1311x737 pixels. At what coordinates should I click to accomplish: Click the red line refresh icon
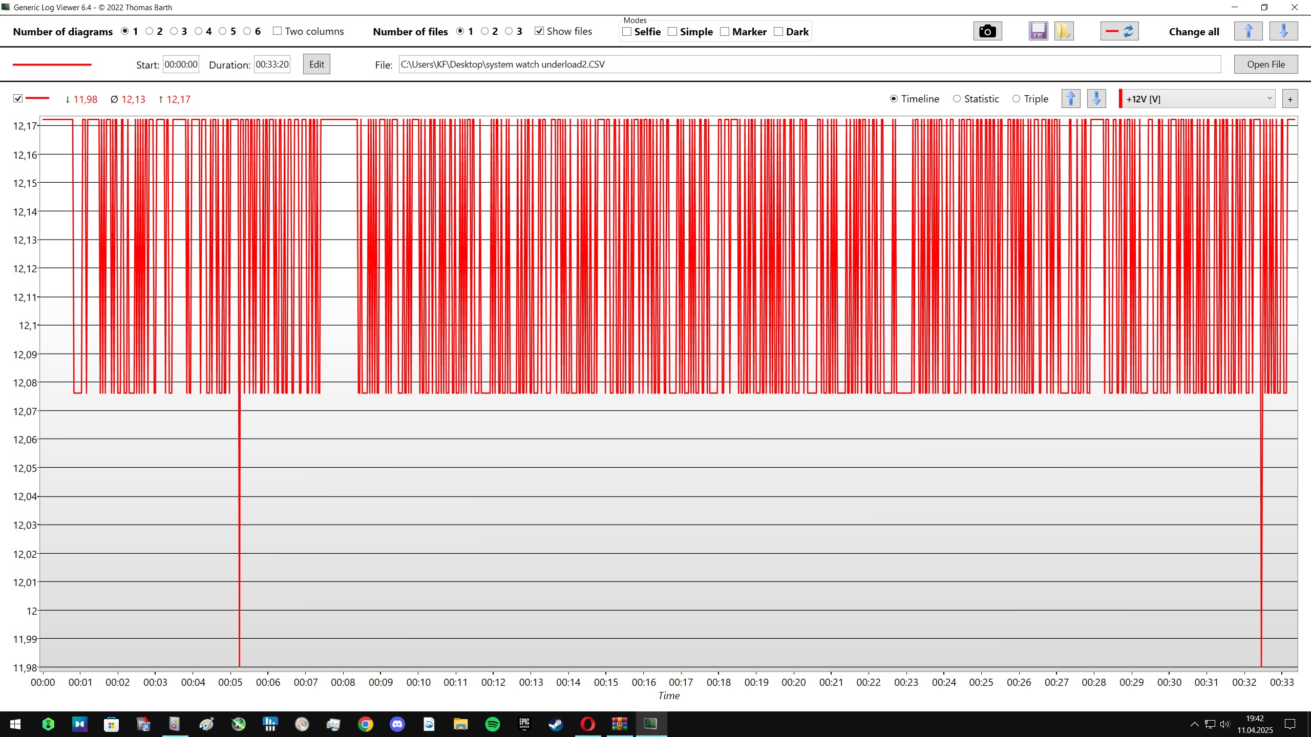[1119, 31]
